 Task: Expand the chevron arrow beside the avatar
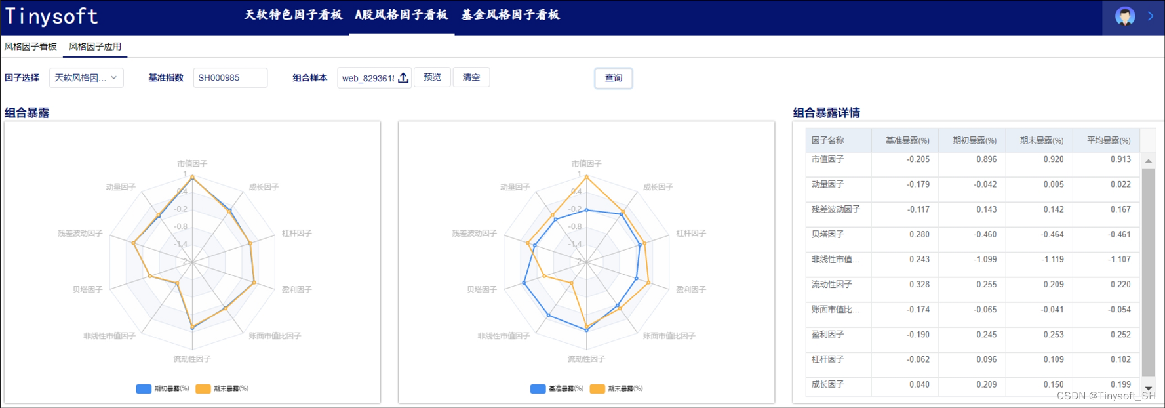1151,16
